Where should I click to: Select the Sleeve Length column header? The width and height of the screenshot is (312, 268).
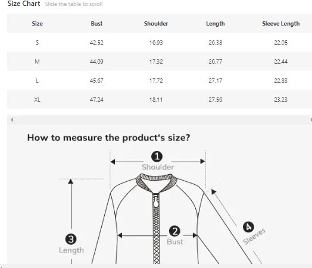[x=281, y=24]
